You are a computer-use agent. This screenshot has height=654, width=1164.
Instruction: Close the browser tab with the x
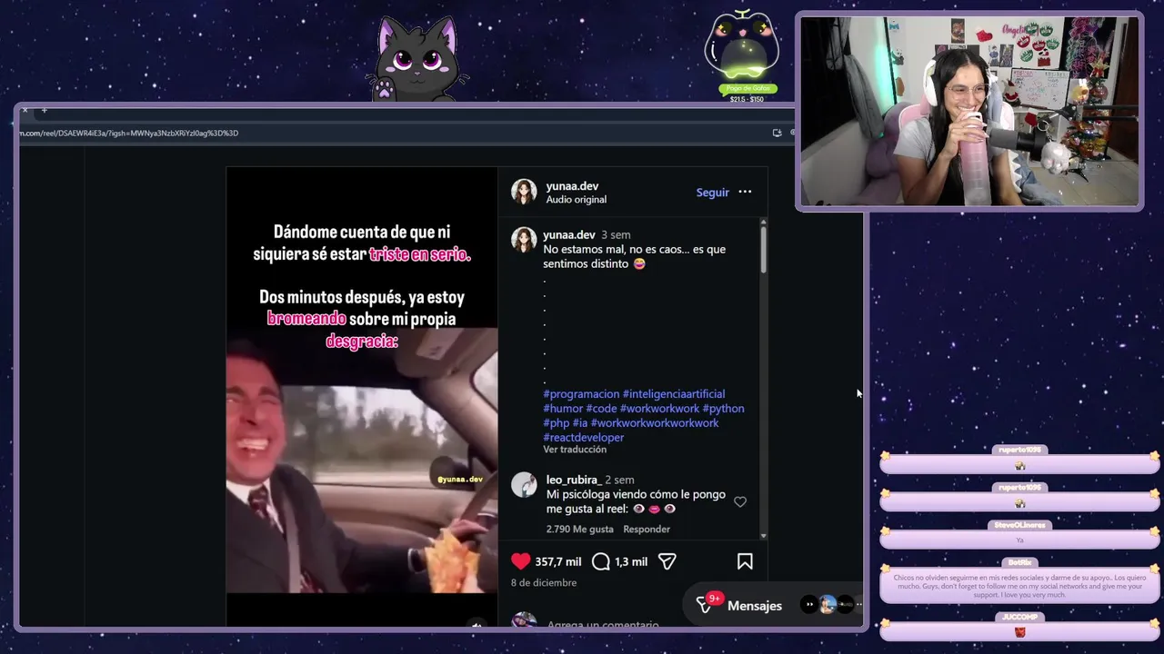click(25, 111)
